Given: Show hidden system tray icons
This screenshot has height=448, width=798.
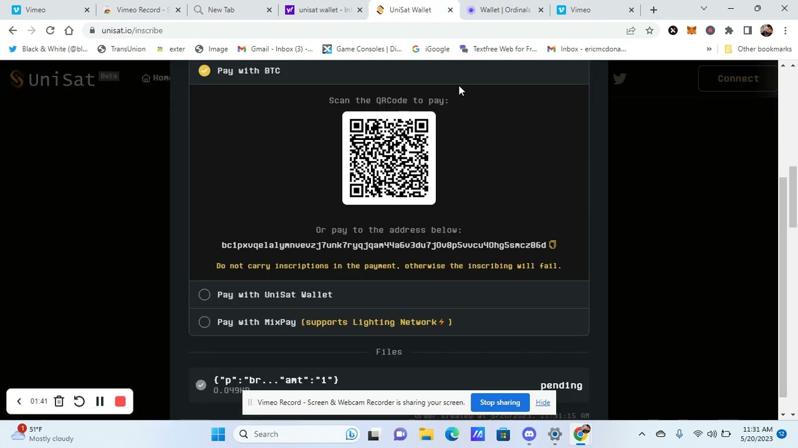Looking at the screenshot, I should (x=642, y=434).
